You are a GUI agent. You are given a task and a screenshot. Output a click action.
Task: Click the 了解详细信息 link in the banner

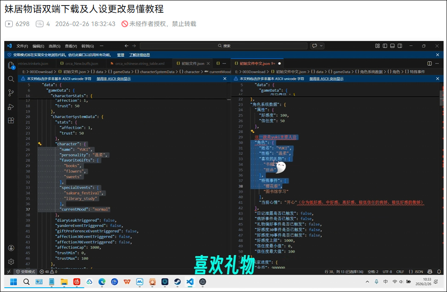139,55
